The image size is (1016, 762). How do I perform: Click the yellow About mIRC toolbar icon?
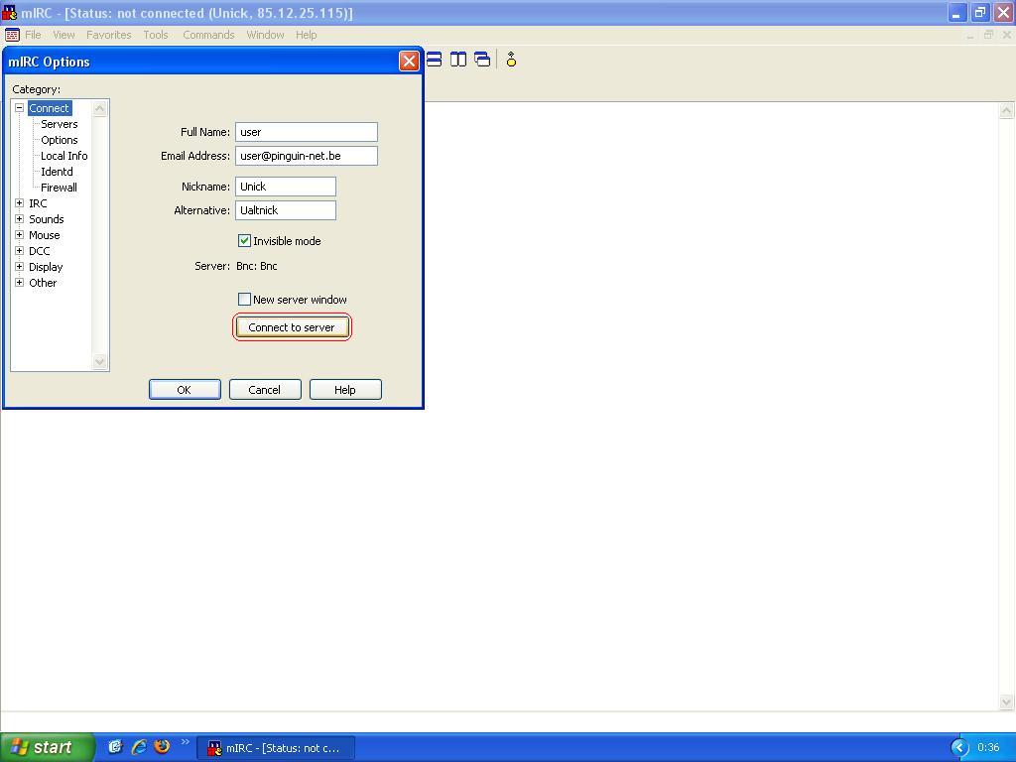pyautogui.click(x=511, y=60)
